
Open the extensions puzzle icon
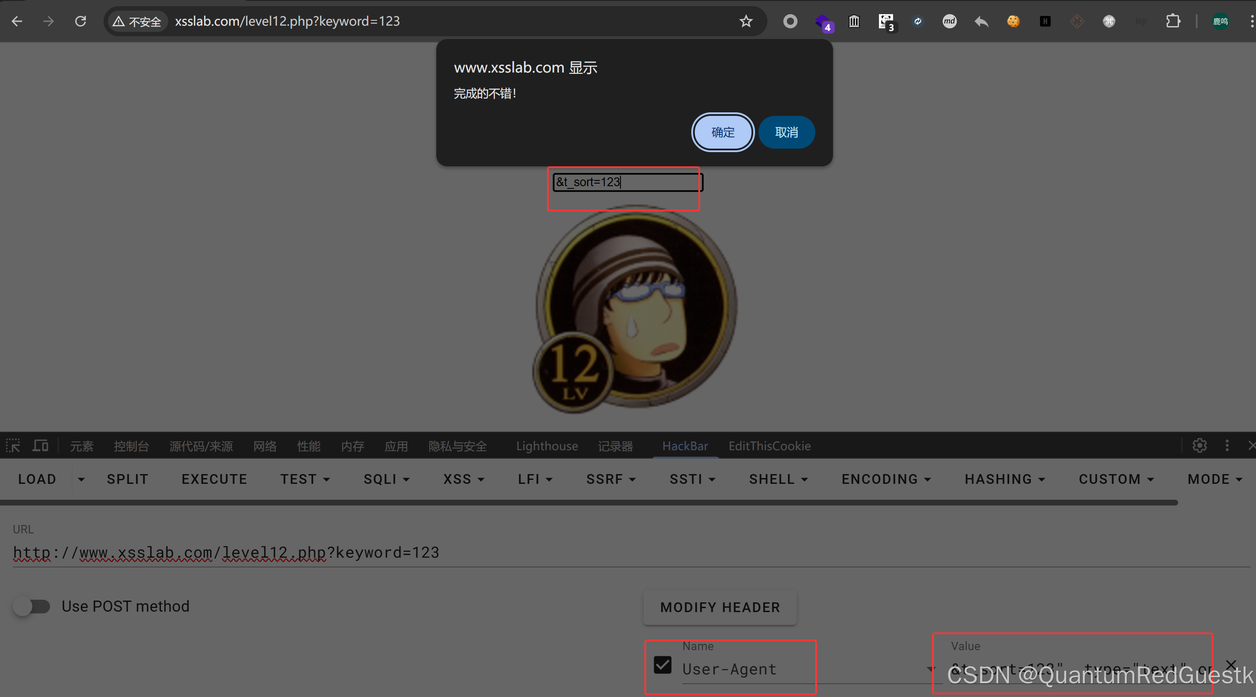[x=1173, y=21]
